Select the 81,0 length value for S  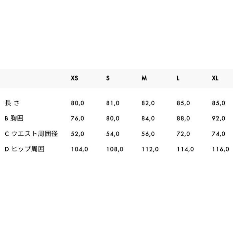(x=113, y=103)
